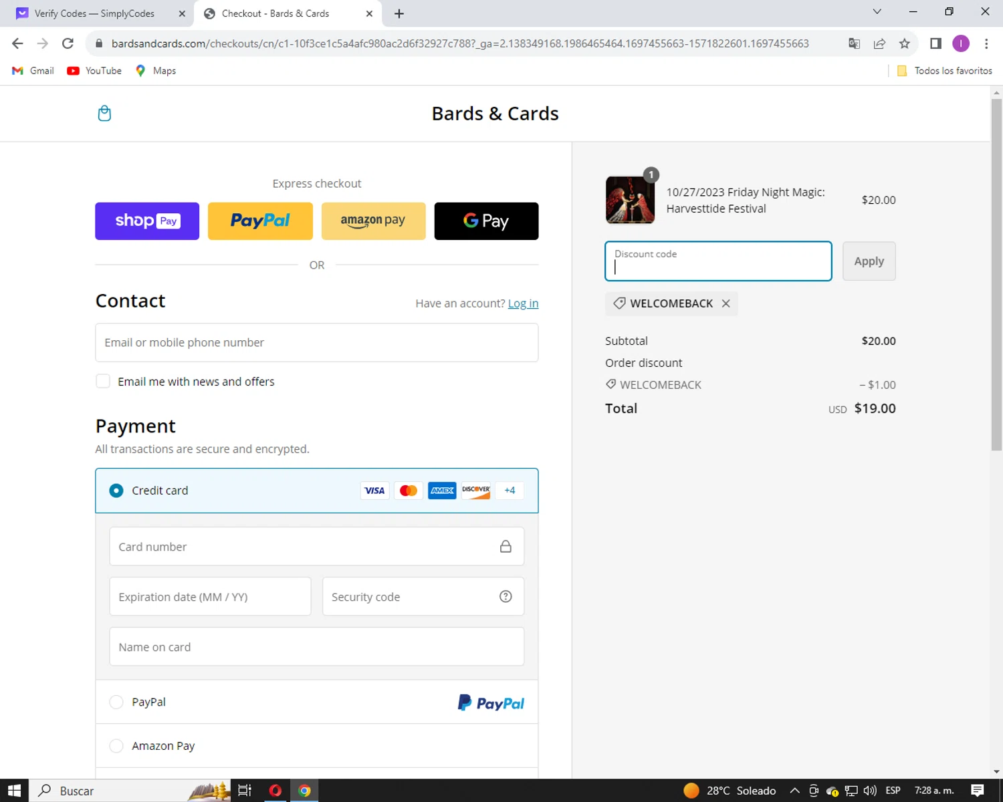Open Chrome three-dot menu
This screenshot has width=1003, height=802.
coord(986,43)
